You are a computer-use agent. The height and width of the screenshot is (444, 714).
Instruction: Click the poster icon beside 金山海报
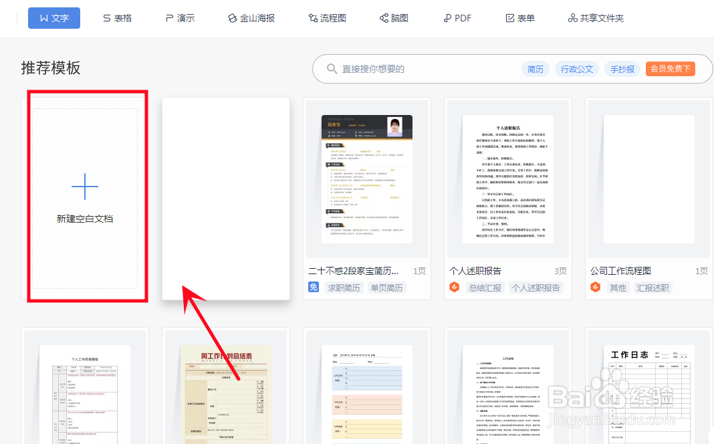coord(232,18)
